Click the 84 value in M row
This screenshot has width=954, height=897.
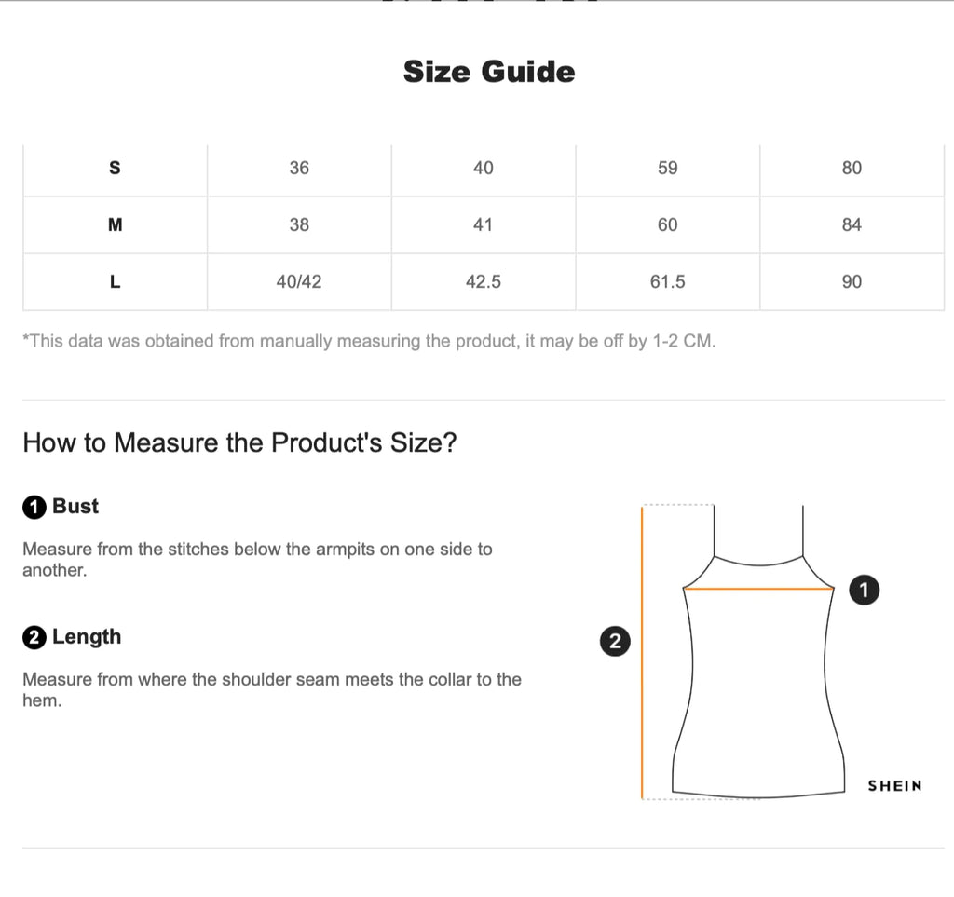(x=852, y=224)
